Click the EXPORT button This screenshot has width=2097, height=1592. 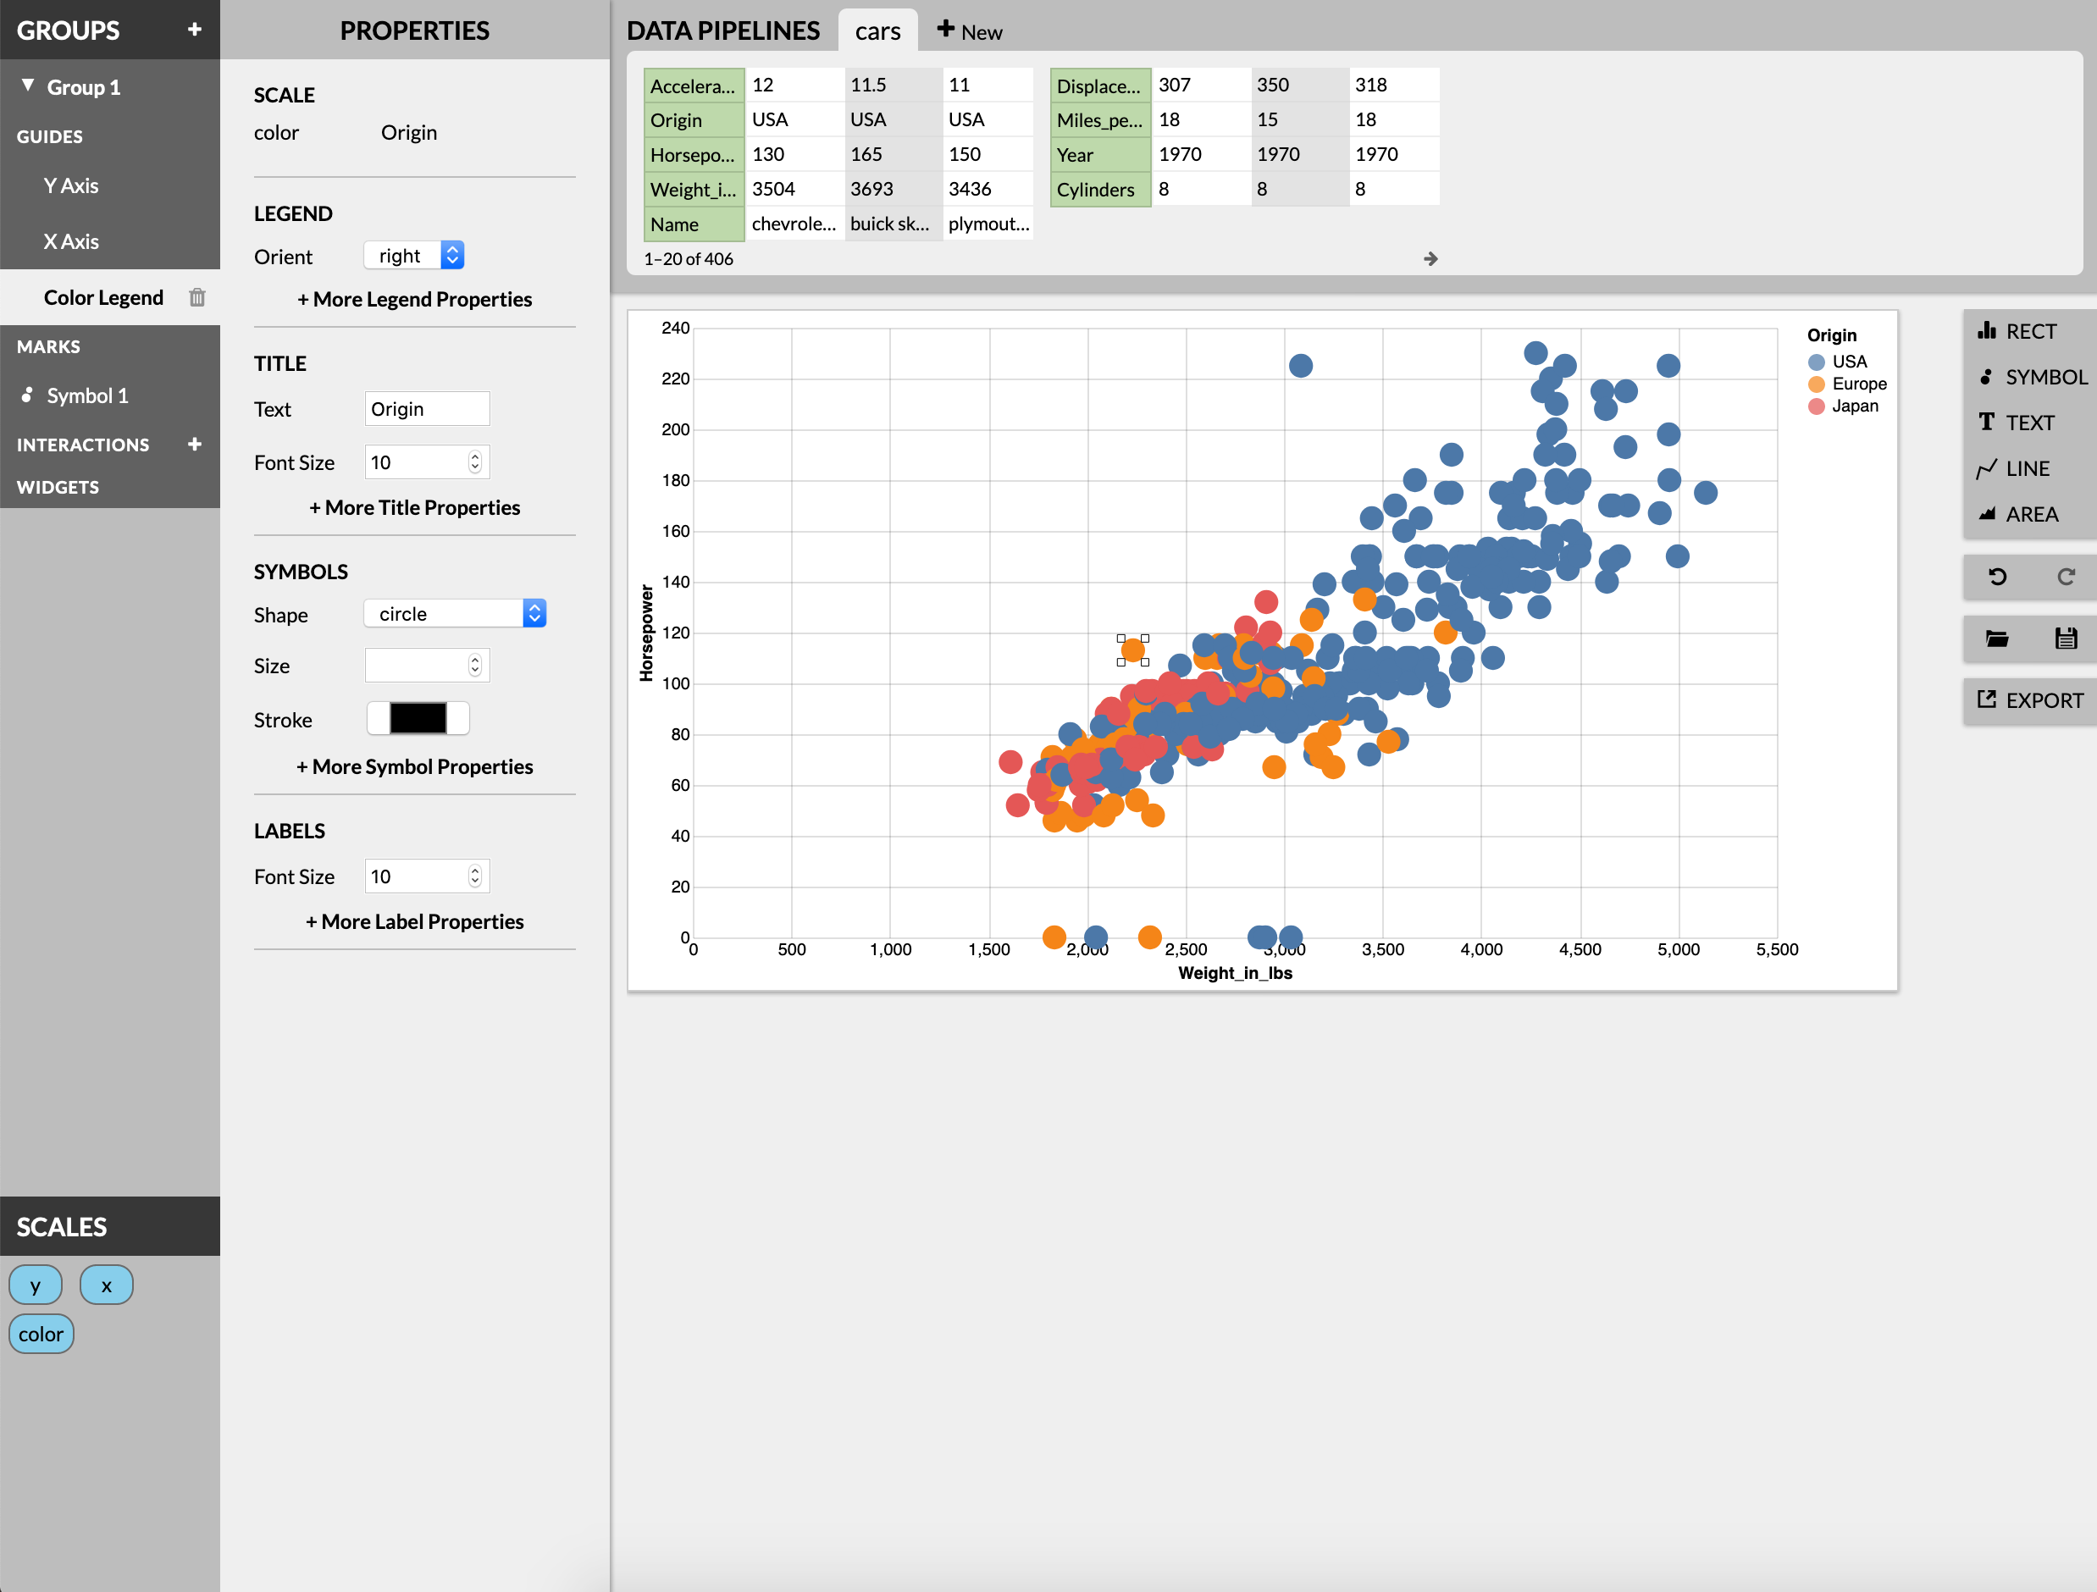tap(2028, 700)
